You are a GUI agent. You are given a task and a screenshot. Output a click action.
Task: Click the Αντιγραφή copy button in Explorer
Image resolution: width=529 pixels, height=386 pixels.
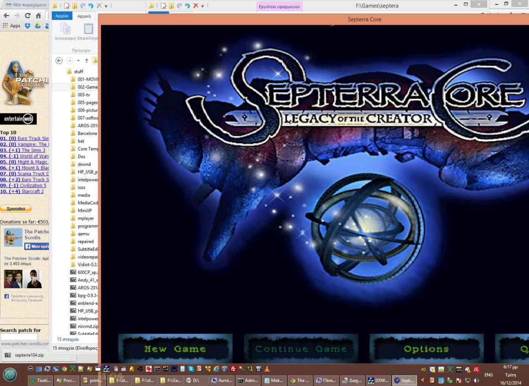point(65,32)
